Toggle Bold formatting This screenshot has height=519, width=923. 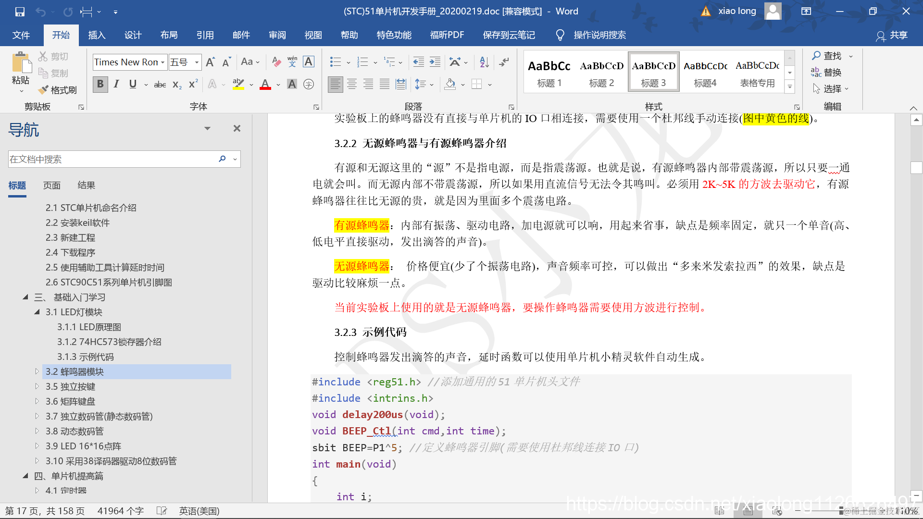pyautogui.click(x=100, y=84)
